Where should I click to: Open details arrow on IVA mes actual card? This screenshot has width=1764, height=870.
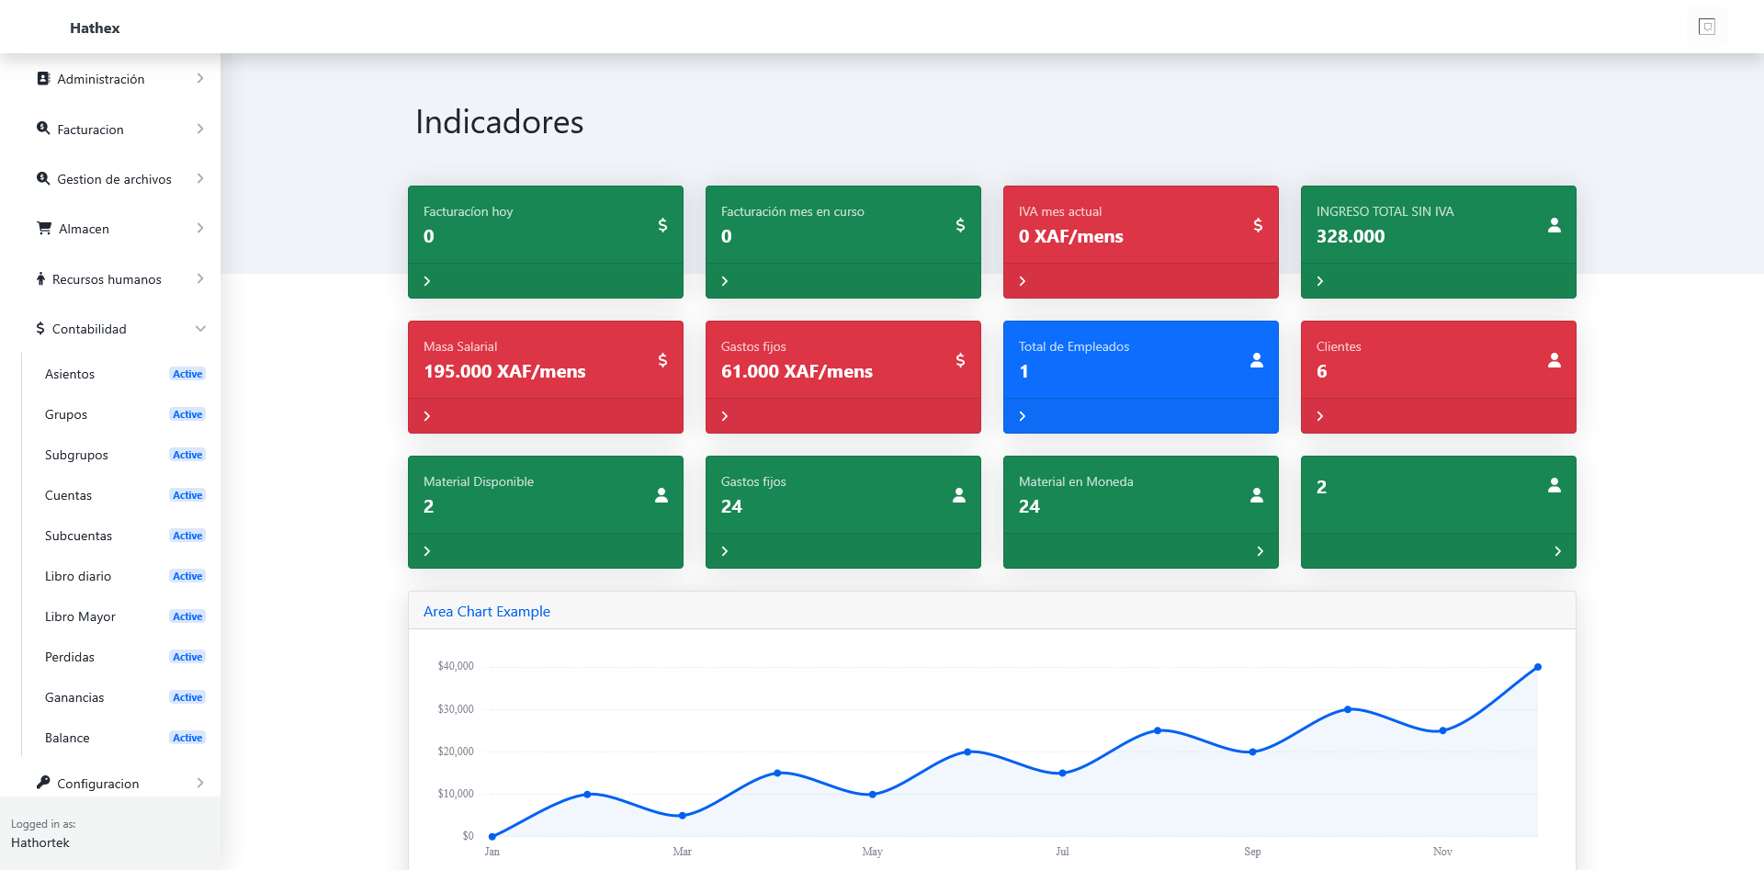coord(1023,281)
